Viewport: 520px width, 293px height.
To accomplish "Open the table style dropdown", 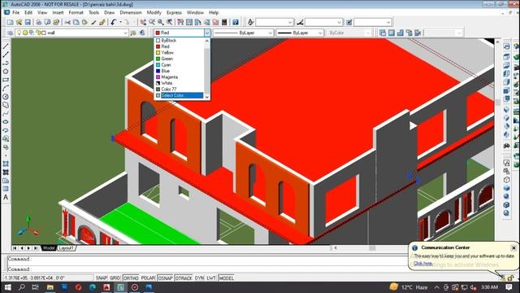I will click(388, 22).
